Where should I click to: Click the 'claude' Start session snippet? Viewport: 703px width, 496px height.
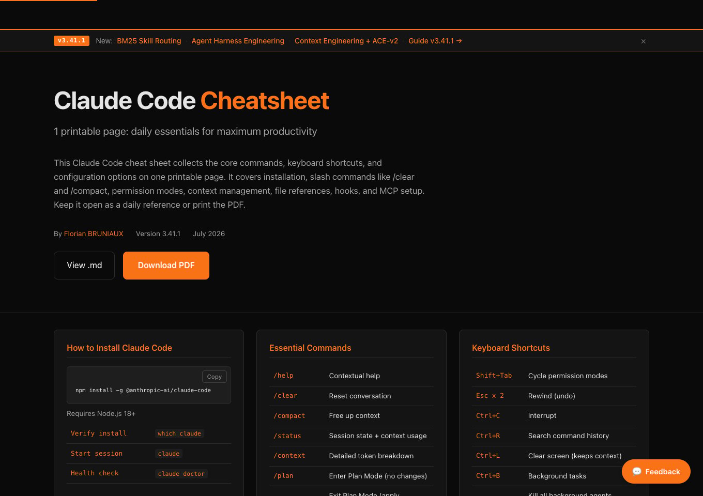tap(169, 454)
